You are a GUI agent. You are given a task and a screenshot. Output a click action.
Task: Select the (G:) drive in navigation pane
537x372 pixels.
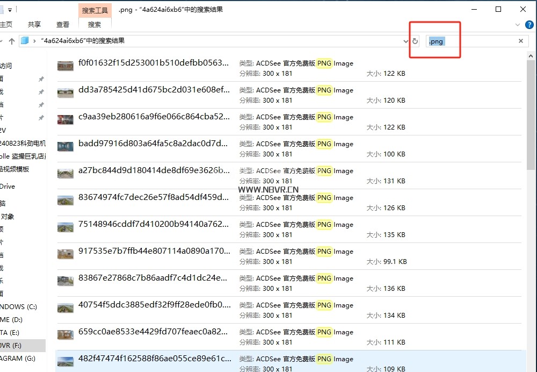pos(19,358)
